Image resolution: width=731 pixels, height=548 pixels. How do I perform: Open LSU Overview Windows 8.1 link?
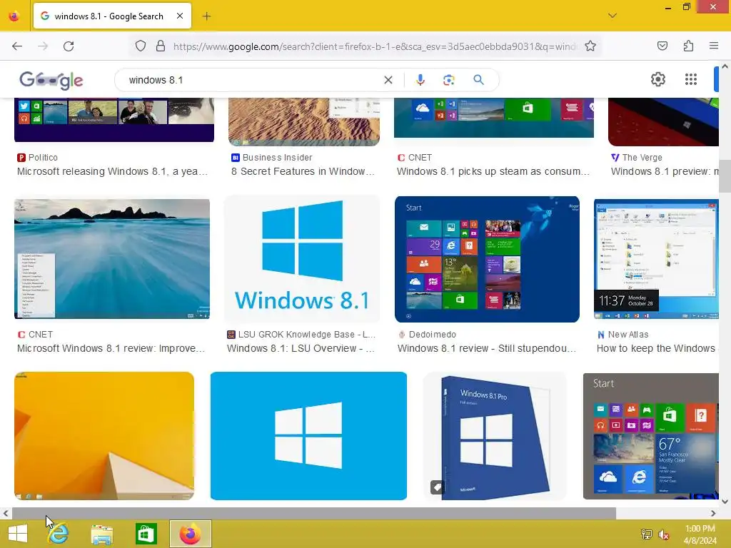click(x=301, y=348)
